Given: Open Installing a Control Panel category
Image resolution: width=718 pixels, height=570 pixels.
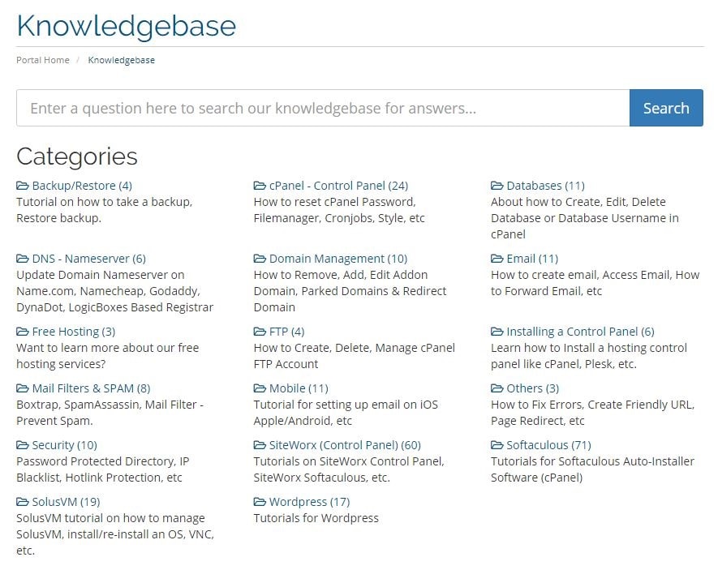Looking at the screenshot, I should 580,332.
